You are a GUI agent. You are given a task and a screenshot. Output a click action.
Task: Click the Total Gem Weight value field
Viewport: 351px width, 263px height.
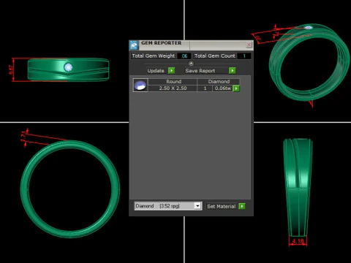184,56
